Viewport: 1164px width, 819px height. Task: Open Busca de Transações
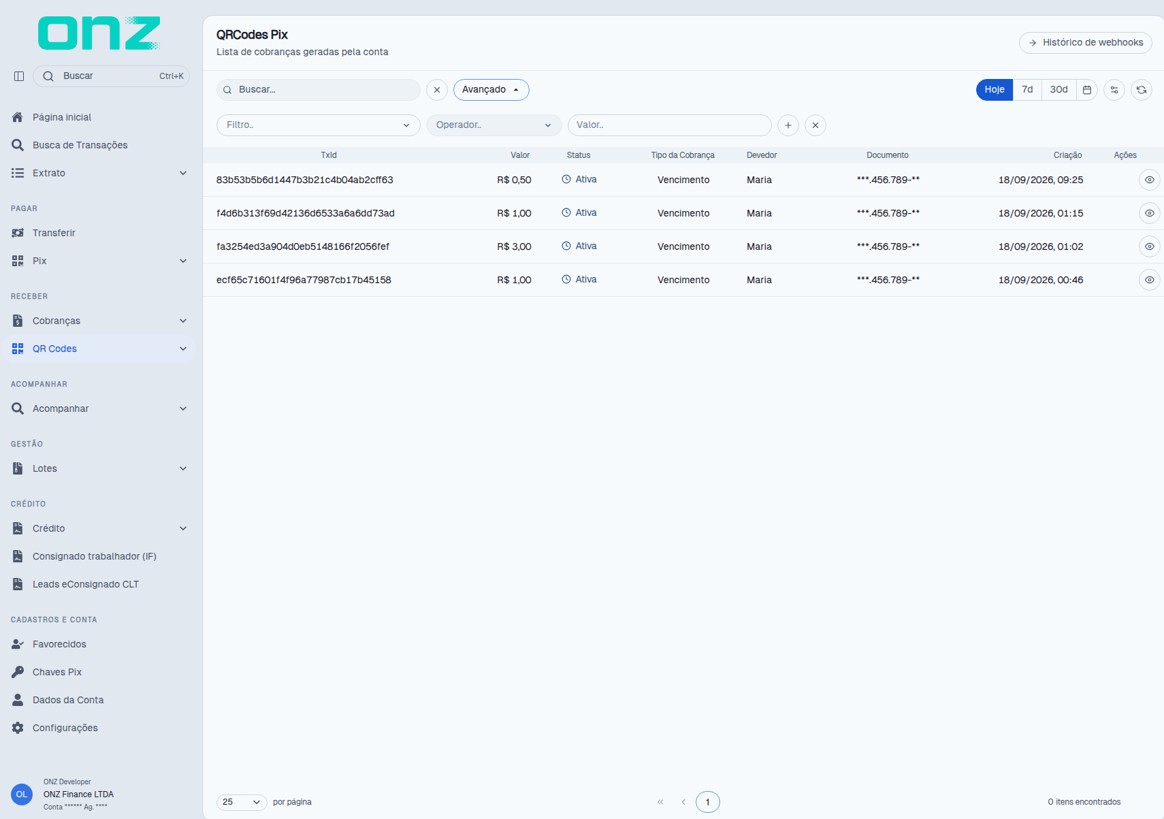[x=99, y=145]
